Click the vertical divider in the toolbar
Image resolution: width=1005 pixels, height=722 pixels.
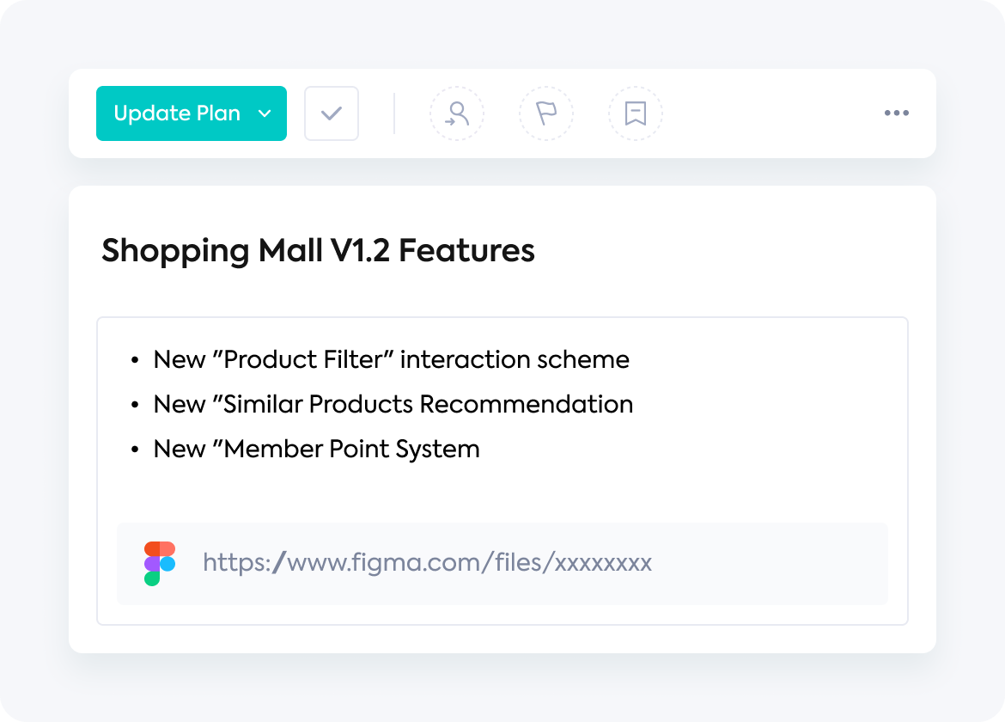click(394, 113)
